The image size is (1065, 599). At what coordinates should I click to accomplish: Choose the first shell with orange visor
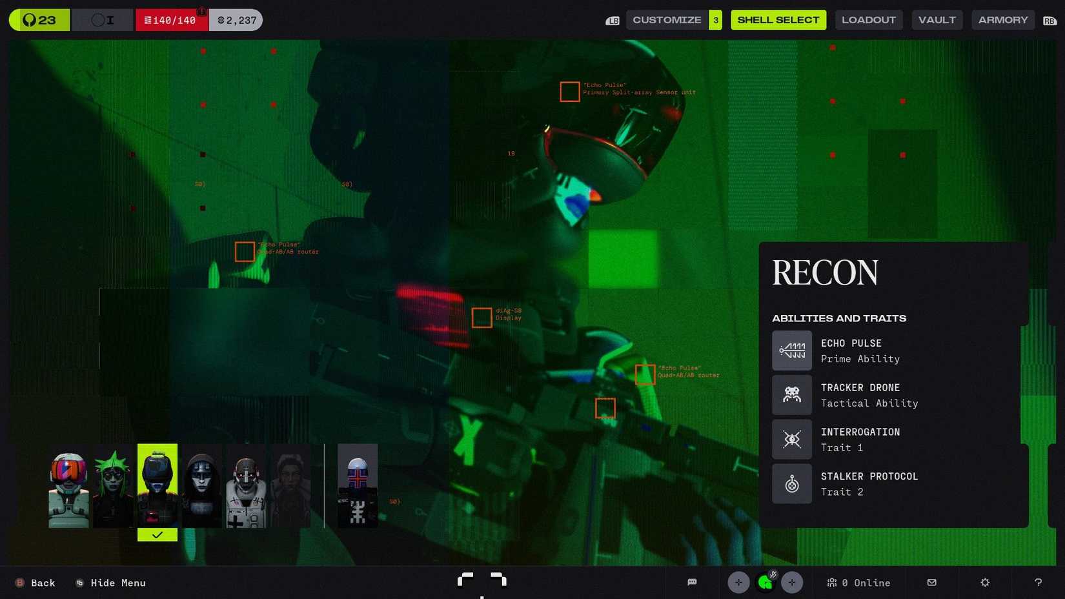click(68, 486)
